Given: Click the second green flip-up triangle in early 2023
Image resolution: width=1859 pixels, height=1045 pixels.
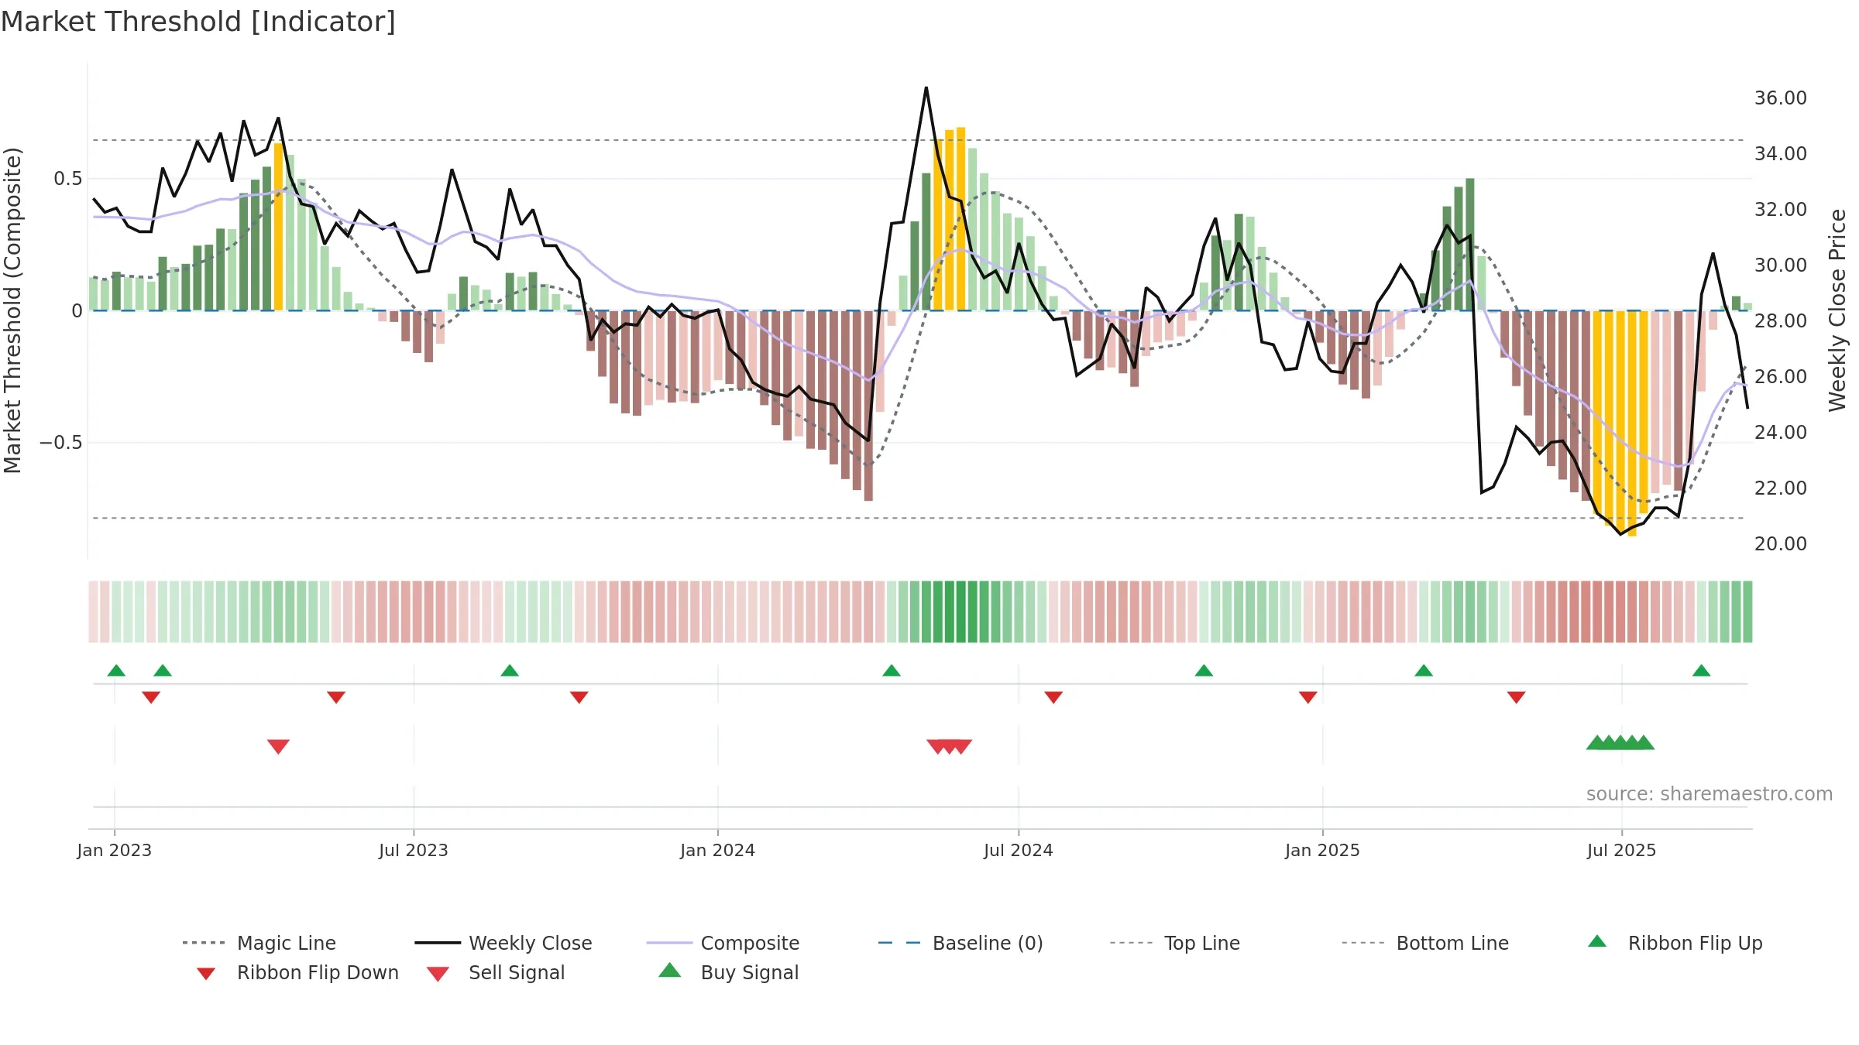Looking at the screenshot, I should [x=163, y=670].
